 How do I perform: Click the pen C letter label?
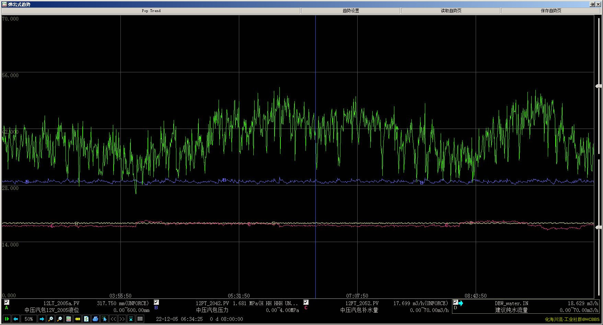click(x=306, y=308)
